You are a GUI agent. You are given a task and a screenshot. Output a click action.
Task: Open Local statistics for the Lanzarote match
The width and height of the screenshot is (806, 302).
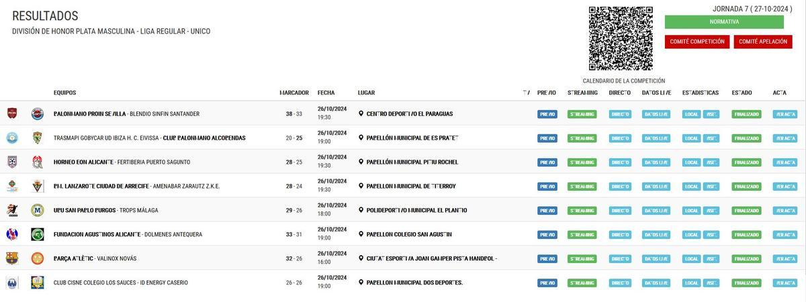pyautogui.click(x=691, y=187)
